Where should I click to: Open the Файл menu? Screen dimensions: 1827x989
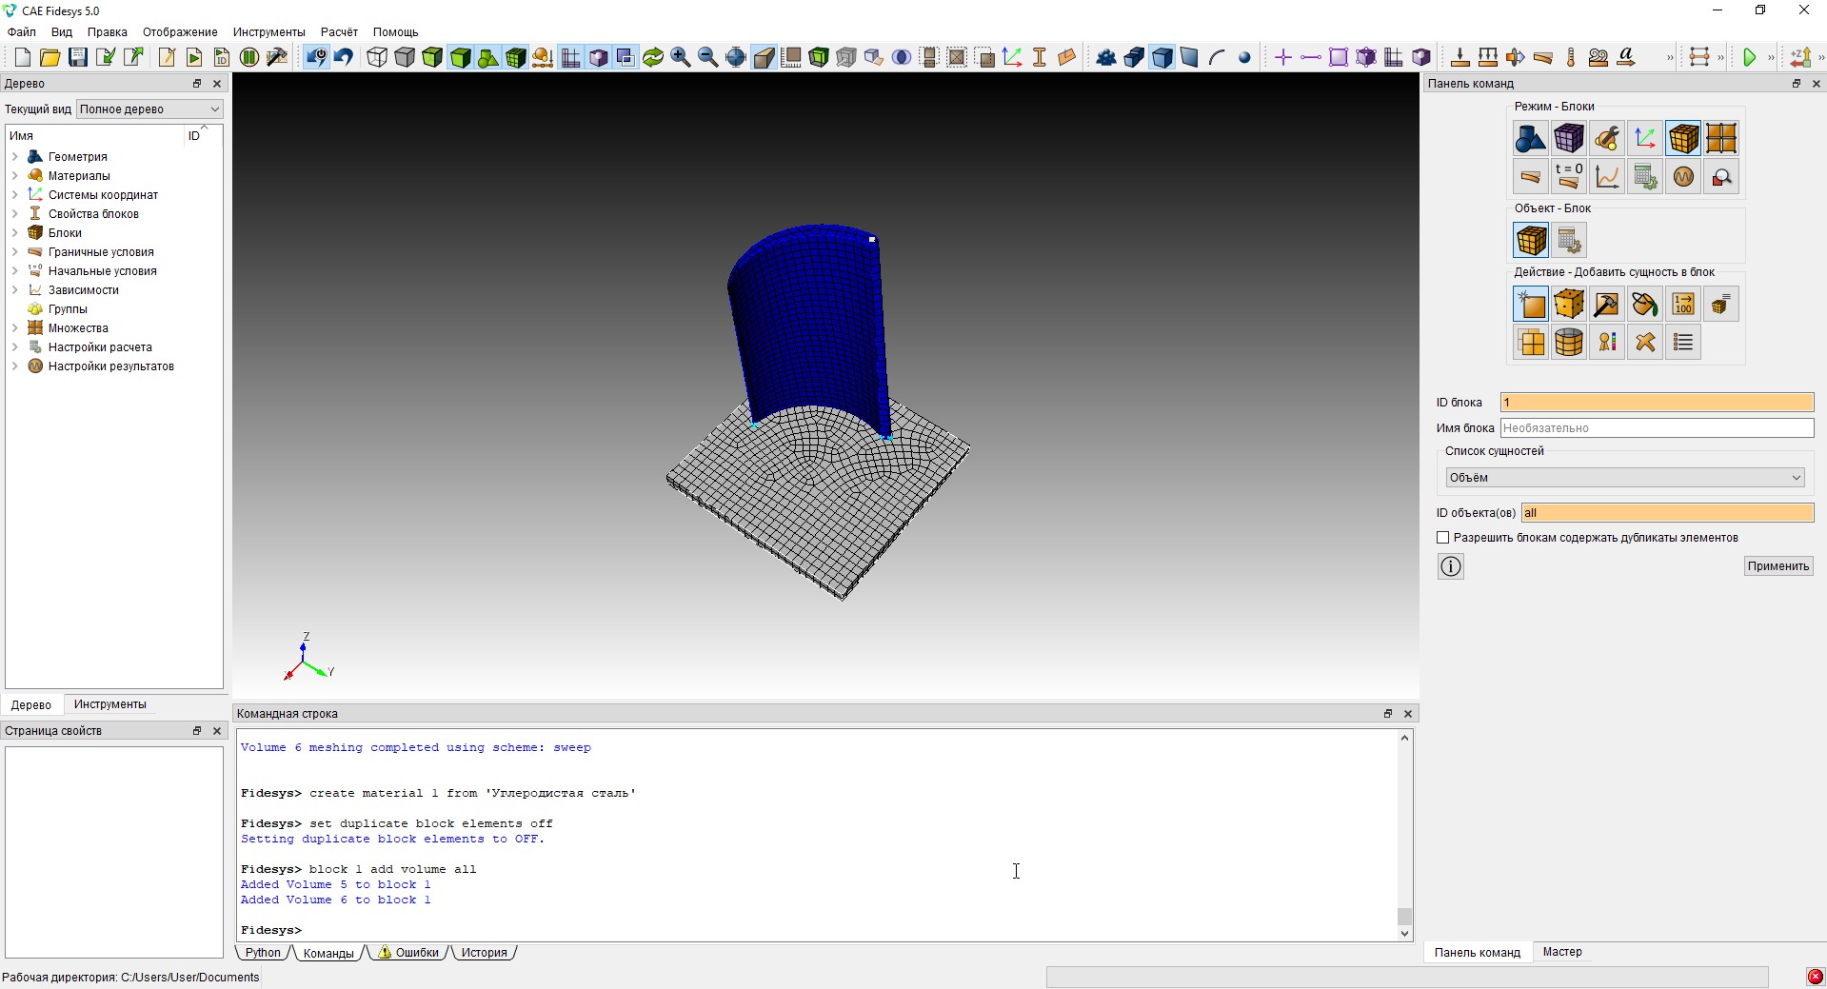[x=22, y=32]
